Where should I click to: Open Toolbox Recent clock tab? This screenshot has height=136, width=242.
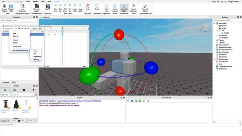point(24,90)
